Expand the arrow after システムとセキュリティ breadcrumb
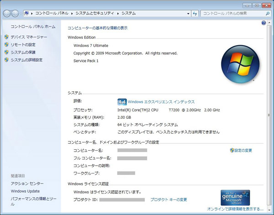 tap(118, 13)
